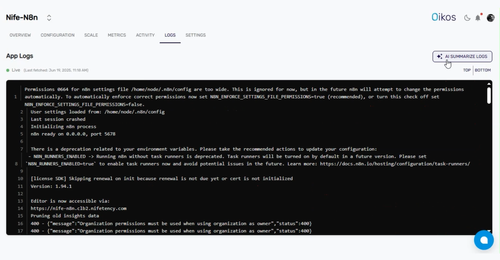Jump to BOTTOM of the logs
This screenshot has width=500, height=260.
point(483,70)
